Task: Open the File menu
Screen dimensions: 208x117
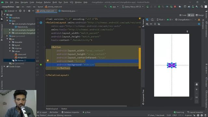Action: click(6, 2)
